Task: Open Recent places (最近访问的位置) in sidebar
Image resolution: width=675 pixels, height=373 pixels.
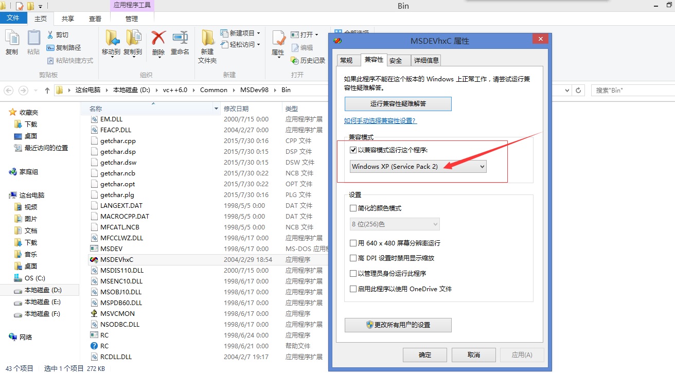Action: (46, 148)
